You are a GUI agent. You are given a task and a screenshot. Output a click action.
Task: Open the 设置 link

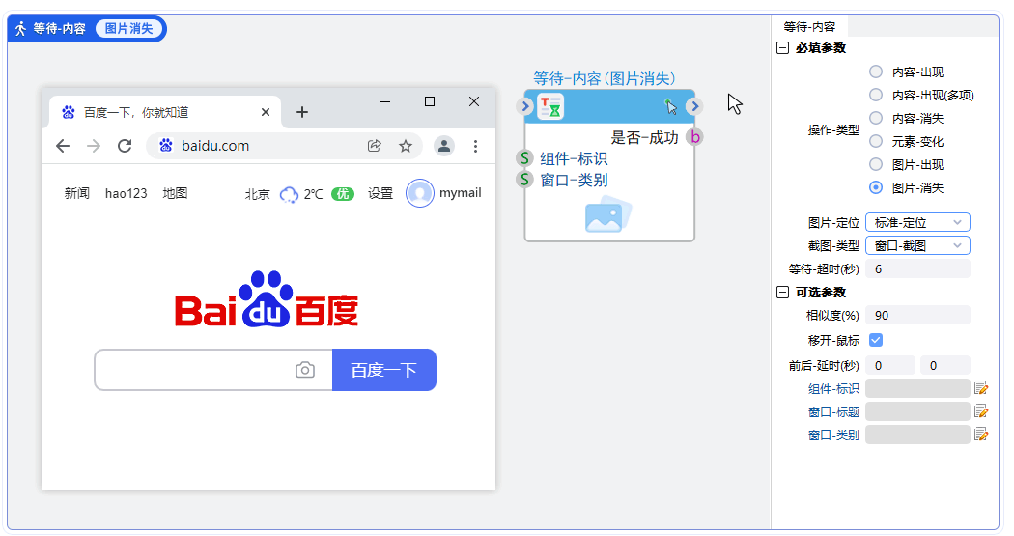tap(380, 193)
